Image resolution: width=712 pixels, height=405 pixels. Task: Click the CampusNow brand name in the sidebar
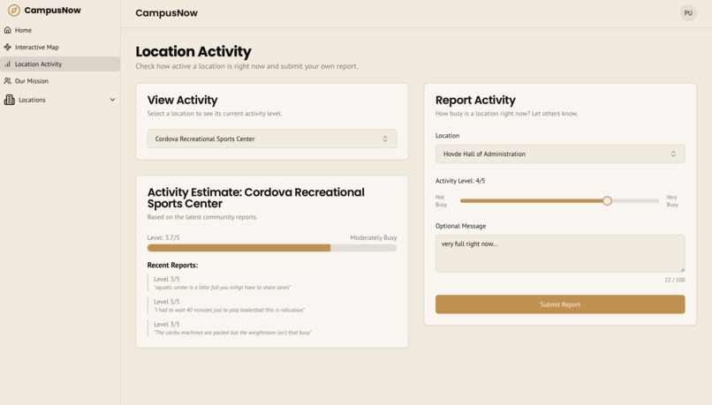[52, 10]
